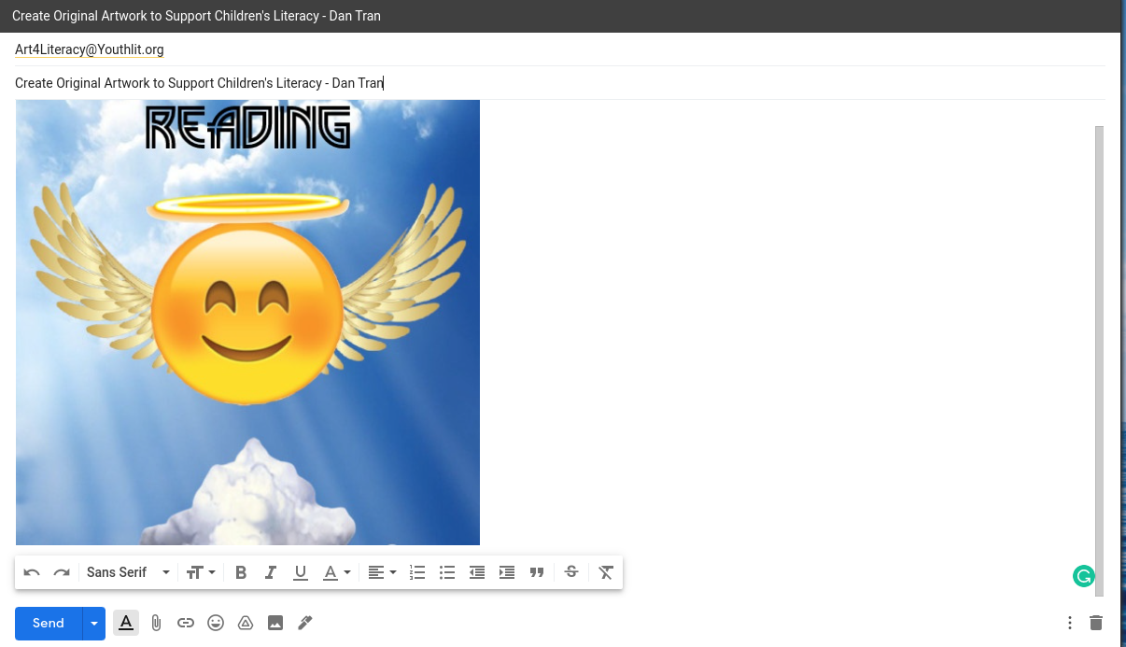Increase the indent level
Screen dimensions: 1126x647
point(507,572)
